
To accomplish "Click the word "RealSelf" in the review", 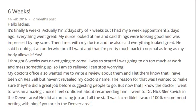I will [x=31, y=79].
